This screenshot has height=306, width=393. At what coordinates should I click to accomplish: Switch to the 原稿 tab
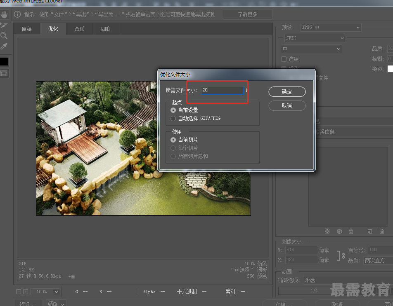(27, 29)
